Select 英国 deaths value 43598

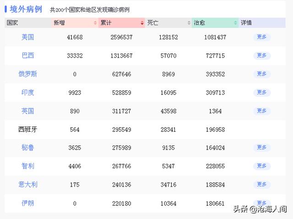[x=168, y=111]
